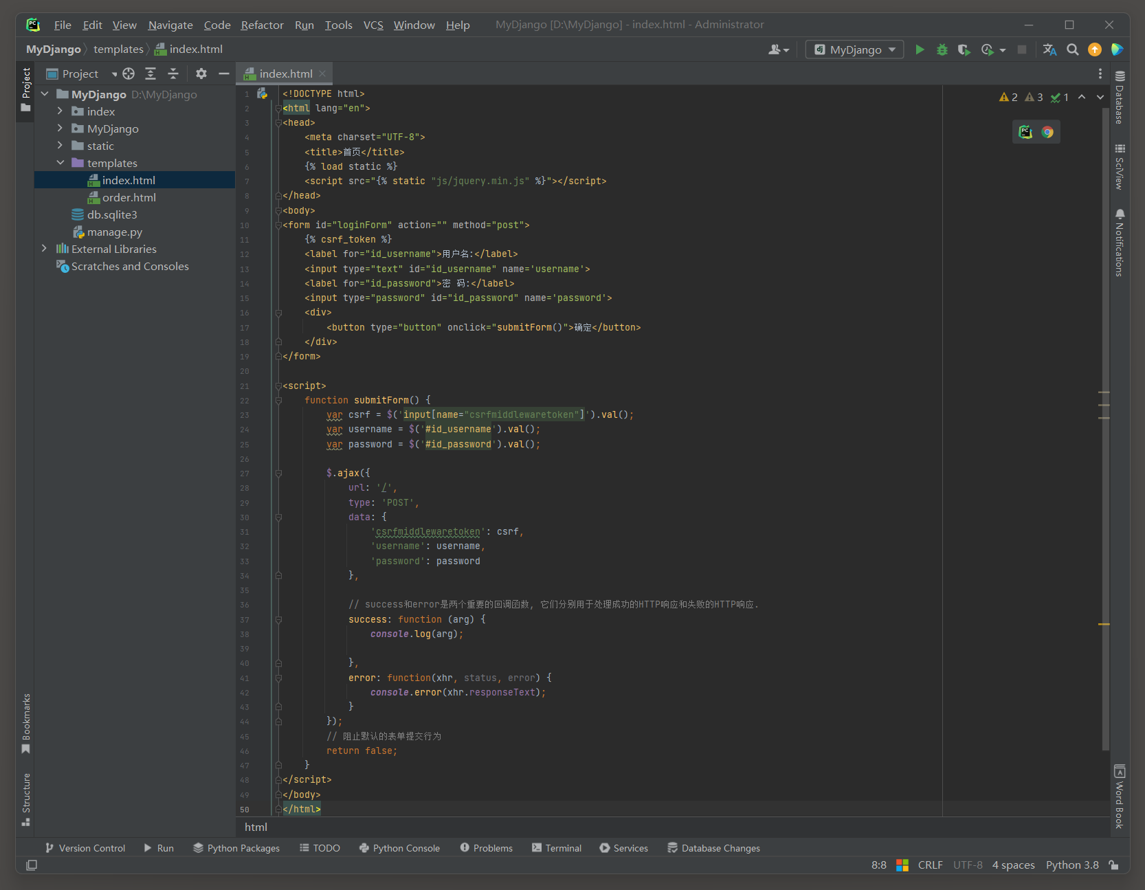Open the Version Control tool window
Image resolution: width=1145 pixels, height=890 pixels.
point(85,848)
